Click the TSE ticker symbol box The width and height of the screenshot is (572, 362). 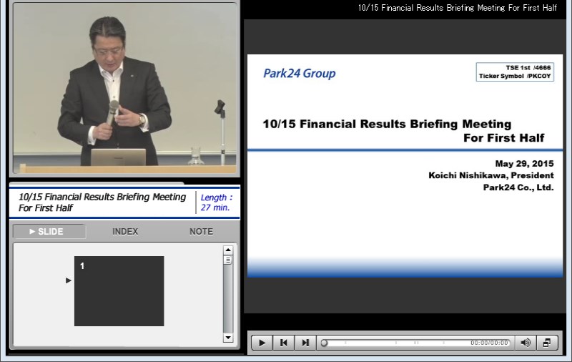pos(515,72)
